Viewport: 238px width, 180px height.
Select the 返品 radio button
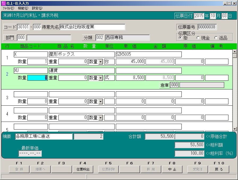[x=216, y=38]
